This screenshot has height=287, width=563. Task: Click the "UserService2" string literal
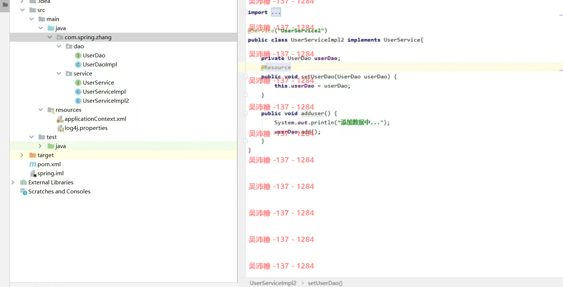[x=301, y=30]
